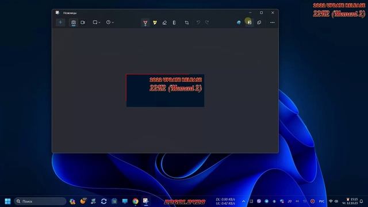Click the red record circle tray icon
The height and width of the screenshot is (207, 368).
click(x=312, y=201)
